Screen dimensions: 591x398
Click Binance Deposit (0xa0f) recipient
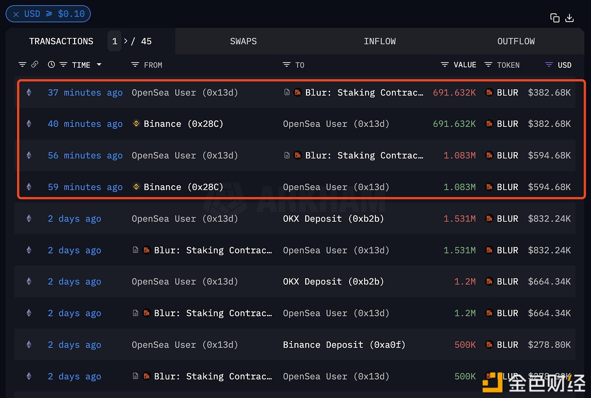(344, 345)
